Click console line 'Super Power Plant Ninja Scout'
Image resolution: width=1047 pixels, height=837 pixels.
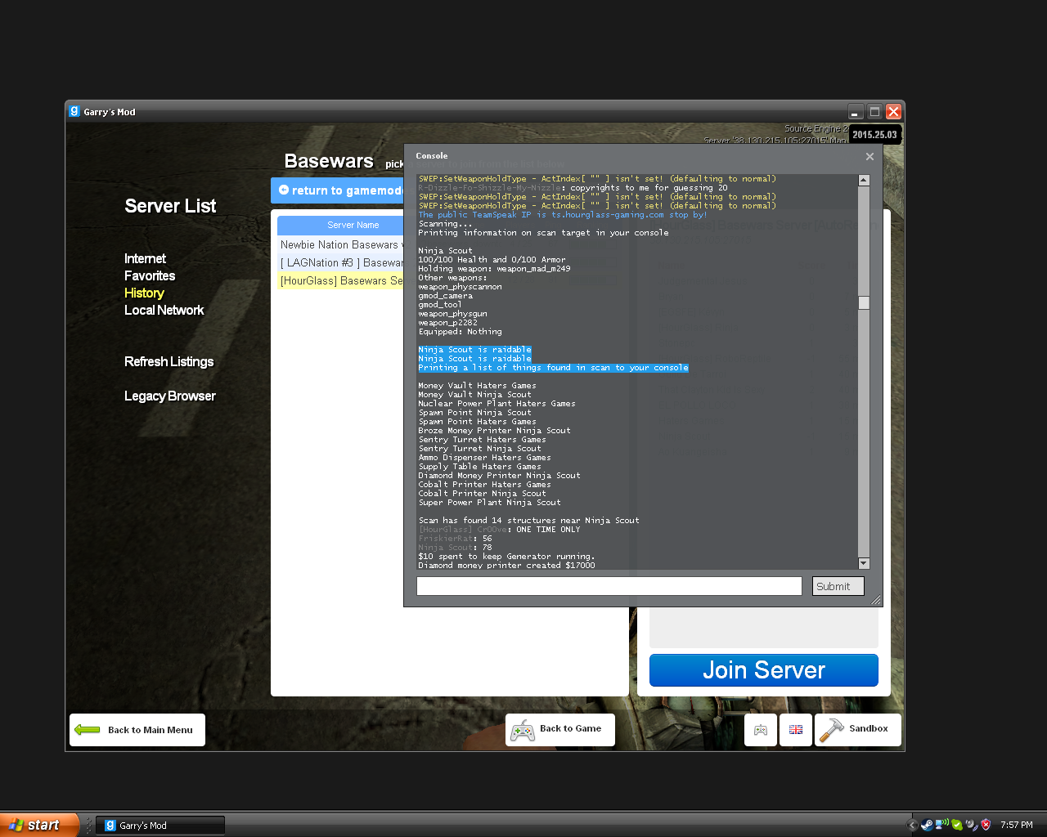click(489, 503)
